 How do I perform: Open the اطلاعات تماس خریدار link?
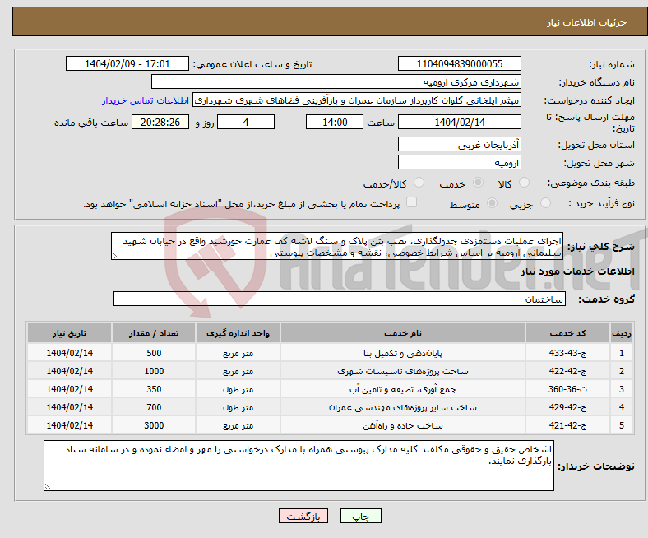146,100
